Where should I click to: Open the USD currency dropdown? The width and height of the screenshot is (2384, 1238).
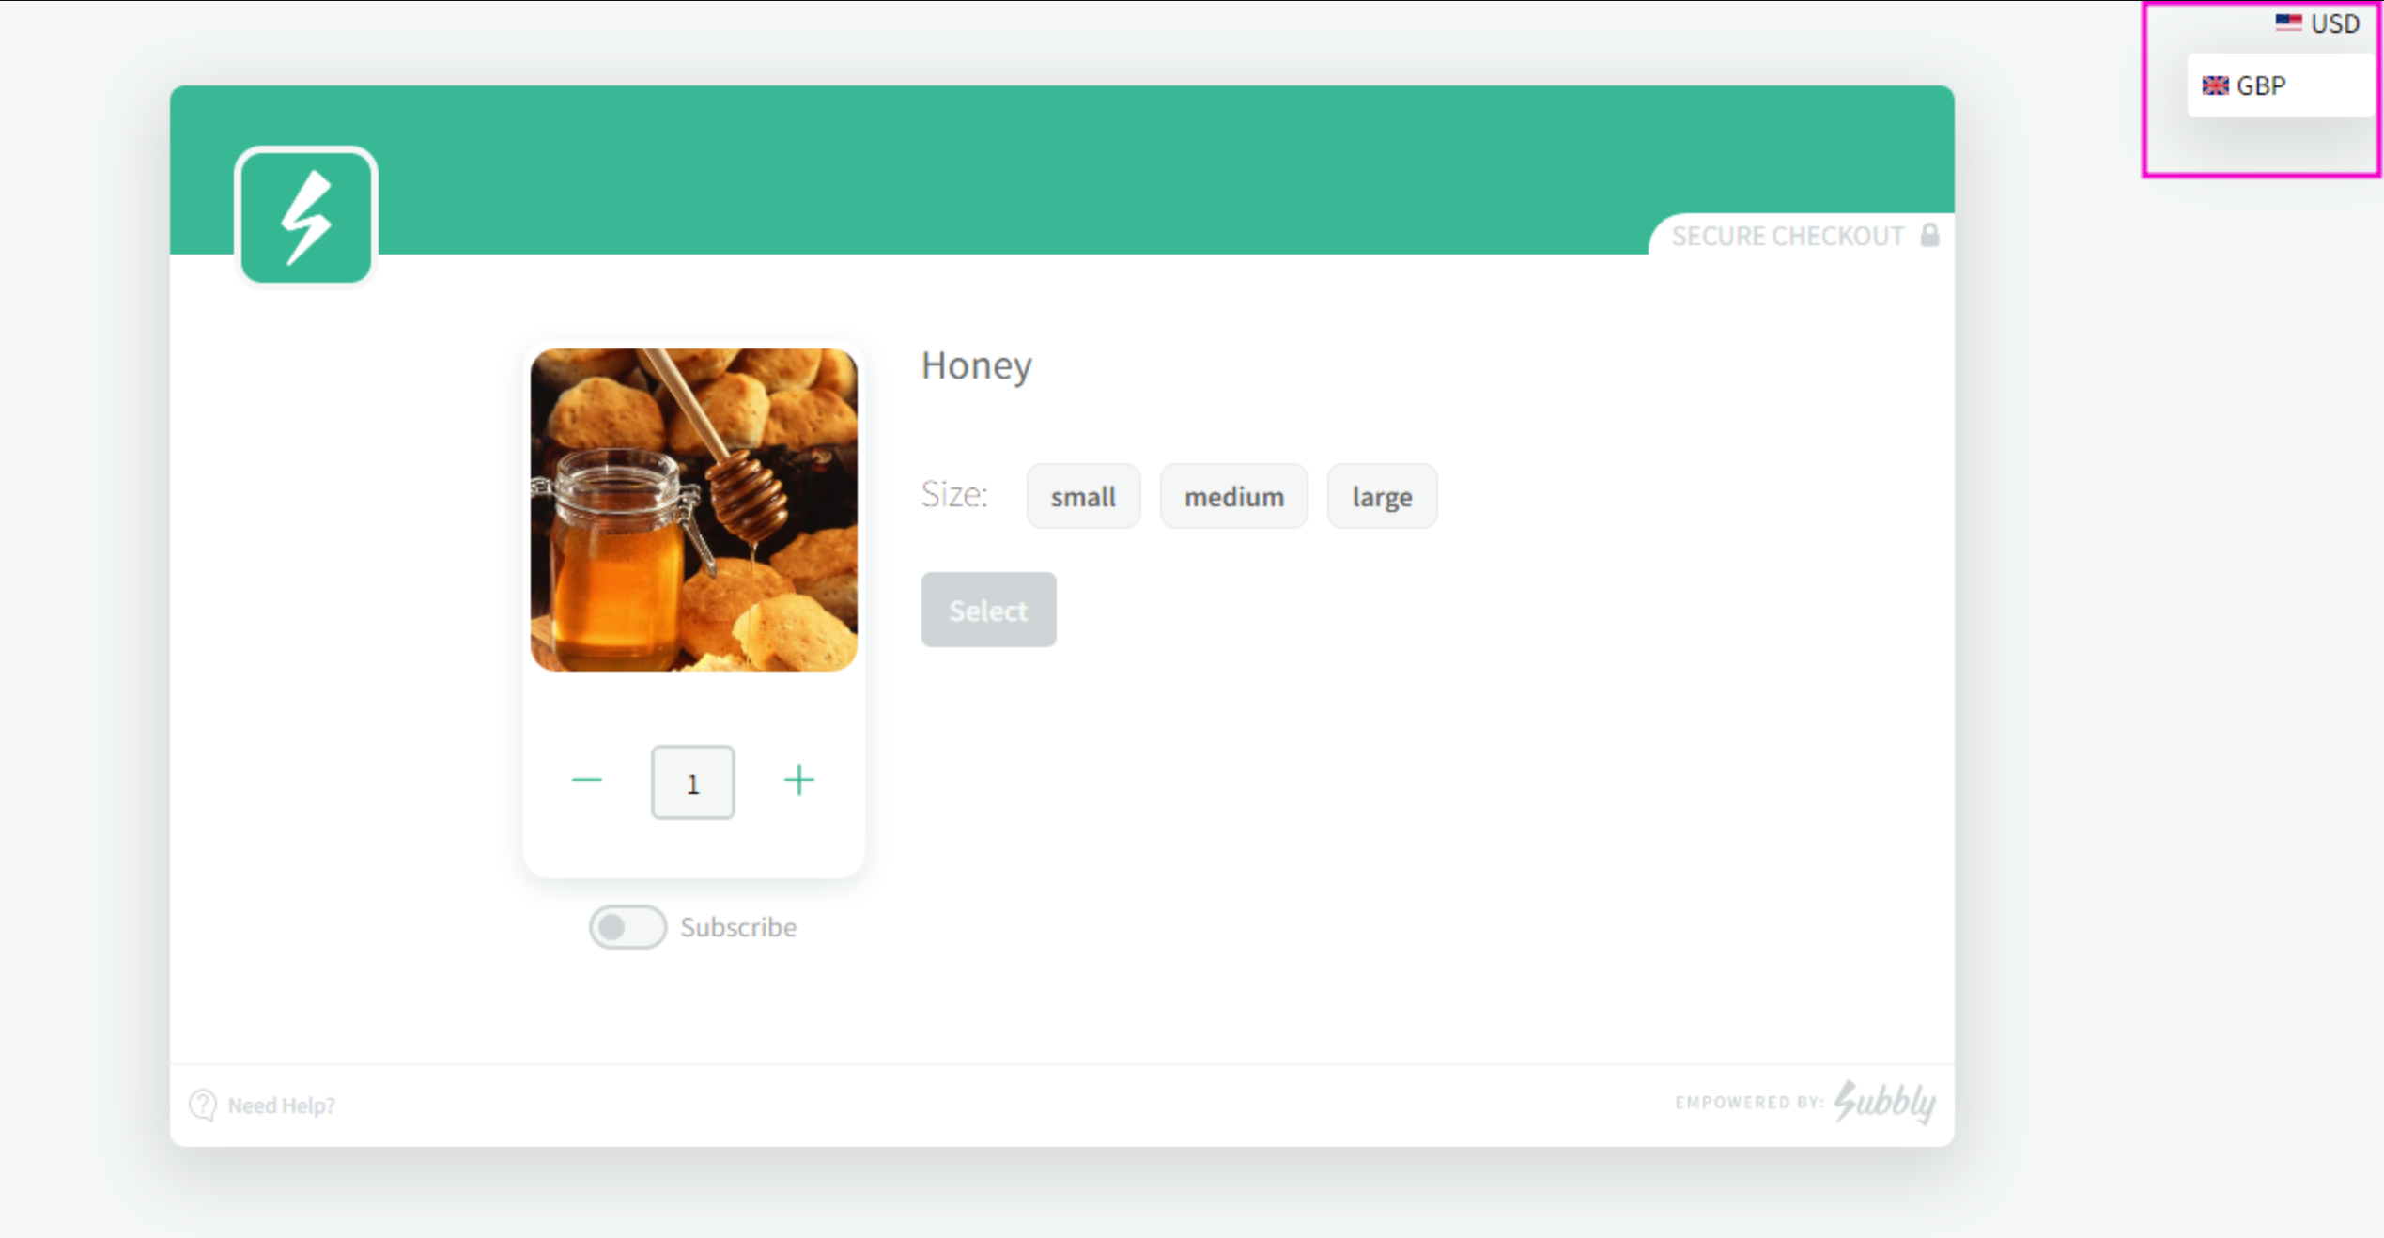pyautogui.click(x=2317, y=23)
